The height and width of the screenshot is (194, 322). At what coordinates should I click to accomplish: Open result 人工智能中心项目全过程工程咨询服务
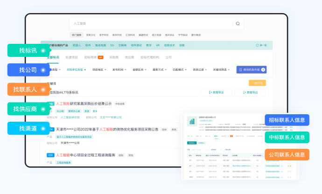pos(85,155)
